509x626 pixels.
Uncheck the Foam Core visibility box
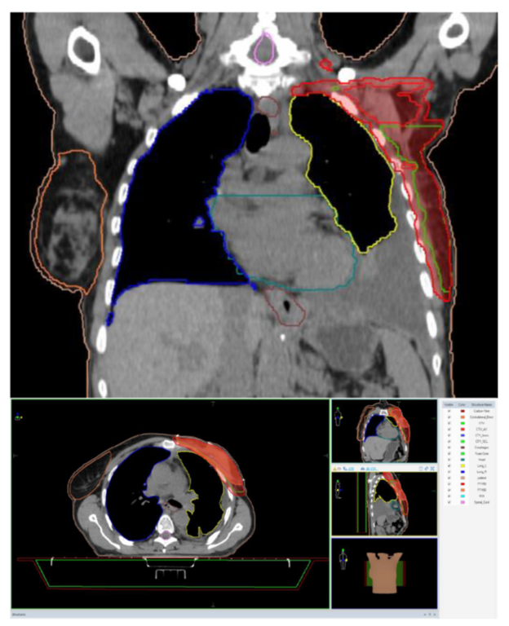(x=449, y=453)
